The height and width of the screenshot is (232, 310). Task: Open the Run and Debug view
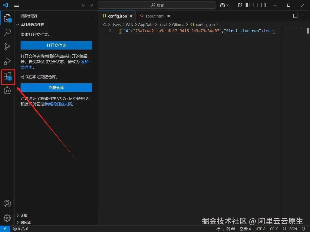[7, 61]
